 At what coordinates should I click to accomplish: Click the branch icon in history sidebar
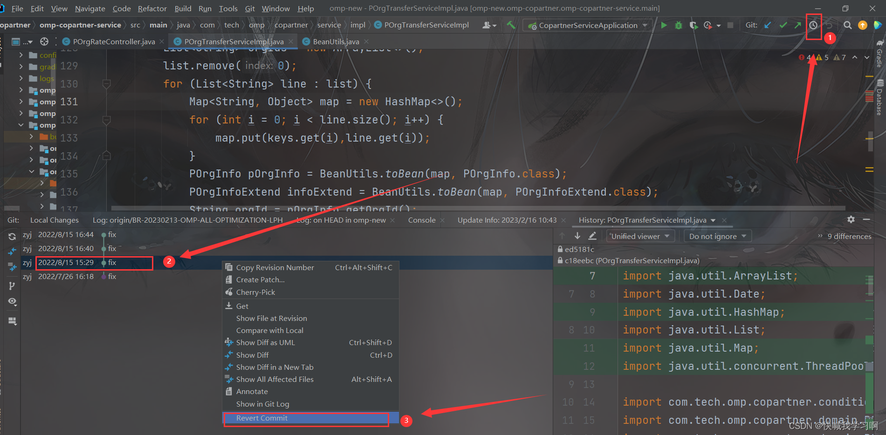pyautogui.click(x=12, y=285)
